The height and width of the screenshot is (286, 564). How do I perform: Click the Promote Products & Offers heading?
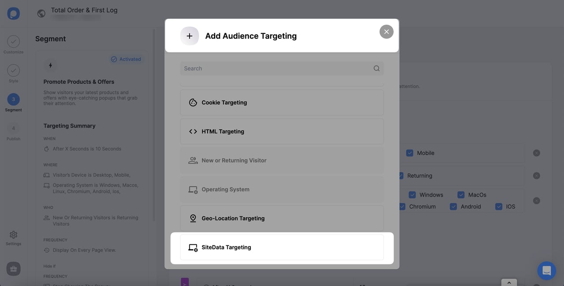point(79,82)
